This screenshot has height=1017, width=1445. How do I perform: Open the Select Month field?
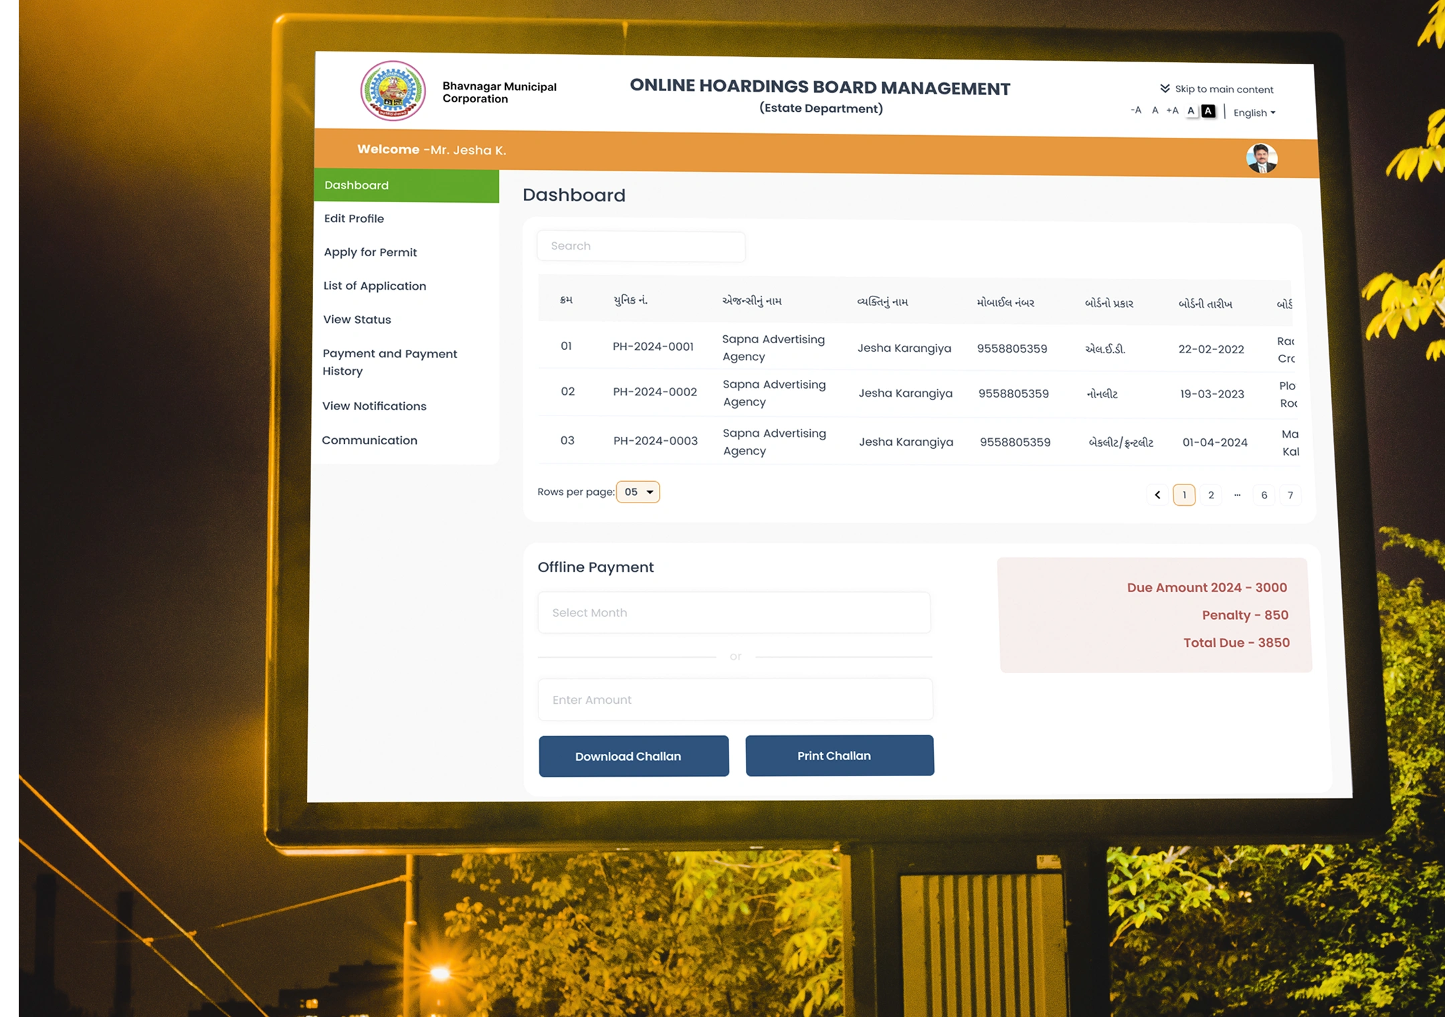(735, 613)
